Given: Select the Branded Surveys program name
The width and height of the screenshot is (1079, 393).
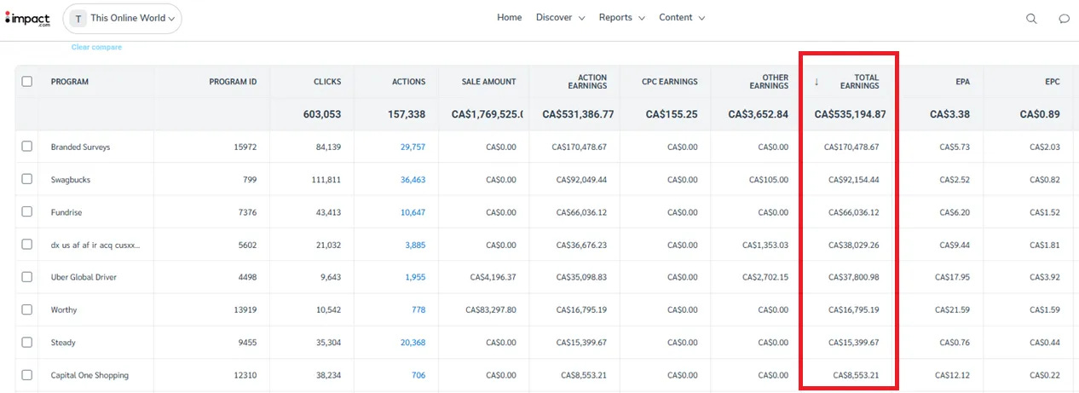Looking at the screenshot, I should (80, 147).
